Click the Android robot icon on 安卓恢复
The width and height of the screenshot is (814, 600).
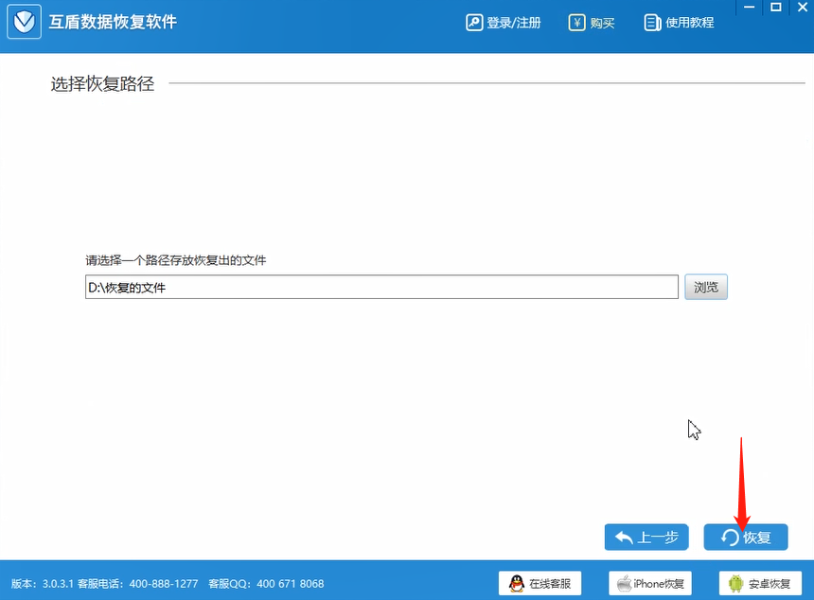(x=735, y=583)
